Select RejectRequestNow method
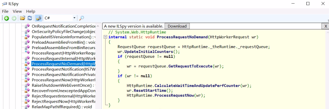 click(63, 101)
